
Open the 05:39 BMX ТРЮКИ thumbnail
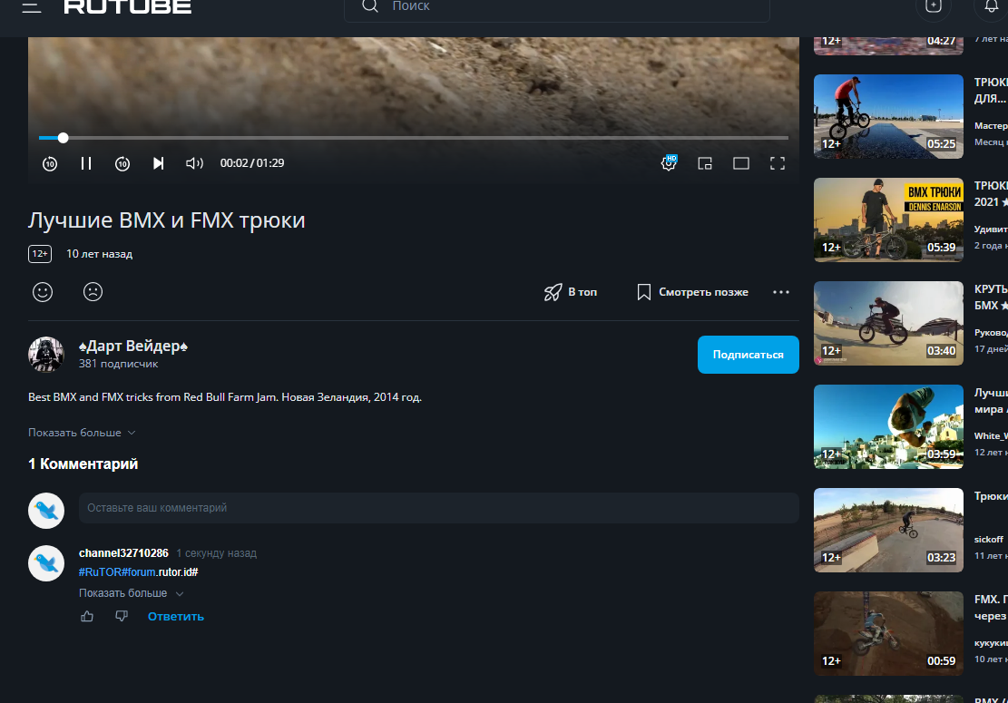[888, 220]
